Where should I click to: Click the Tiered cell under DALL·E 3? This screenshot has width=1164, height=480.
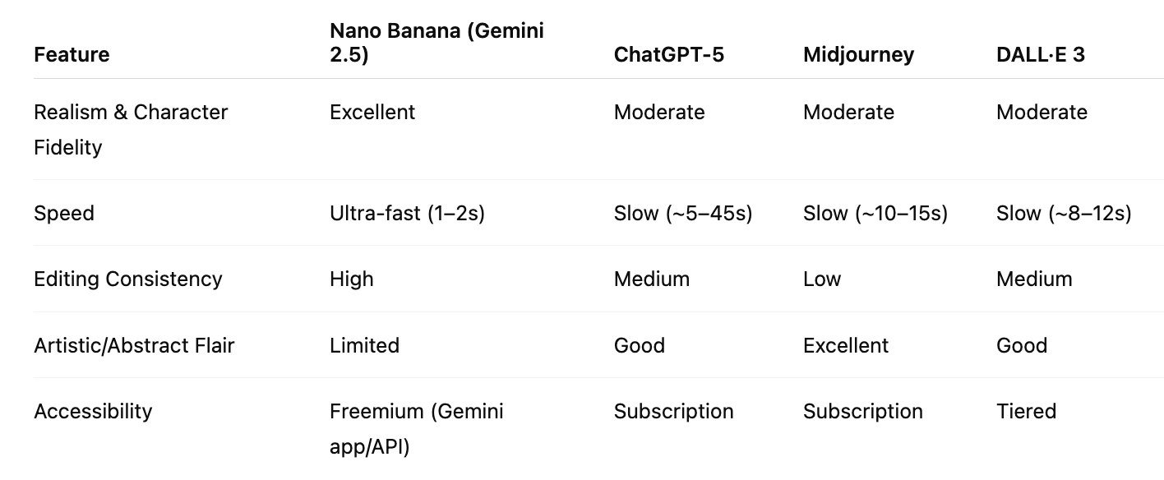click(x=1026, y=411)
